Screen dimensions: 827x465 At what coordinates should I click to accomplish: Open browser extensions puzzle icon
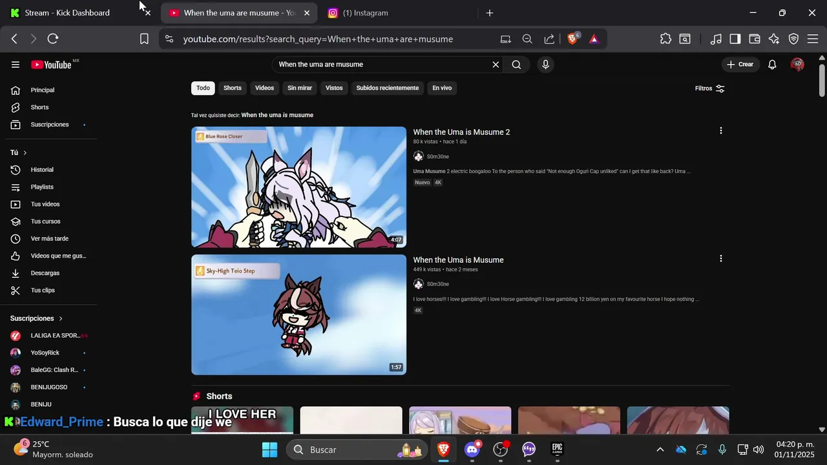coord(665,39)
